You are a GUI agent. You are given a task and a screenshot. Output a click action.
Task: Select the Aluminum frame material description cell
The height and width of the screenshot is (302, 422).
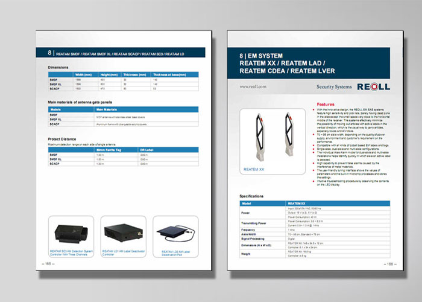point(146,124)
